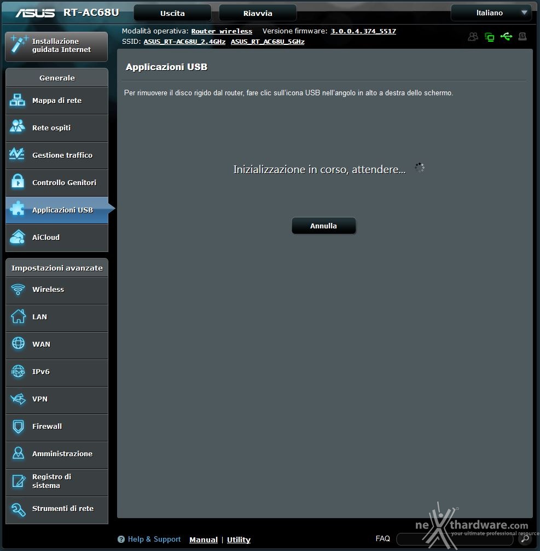Click the Controllo Genitori padlock icon
The width and height of the screenshot is (540, 551).
(x=18, y=182)
